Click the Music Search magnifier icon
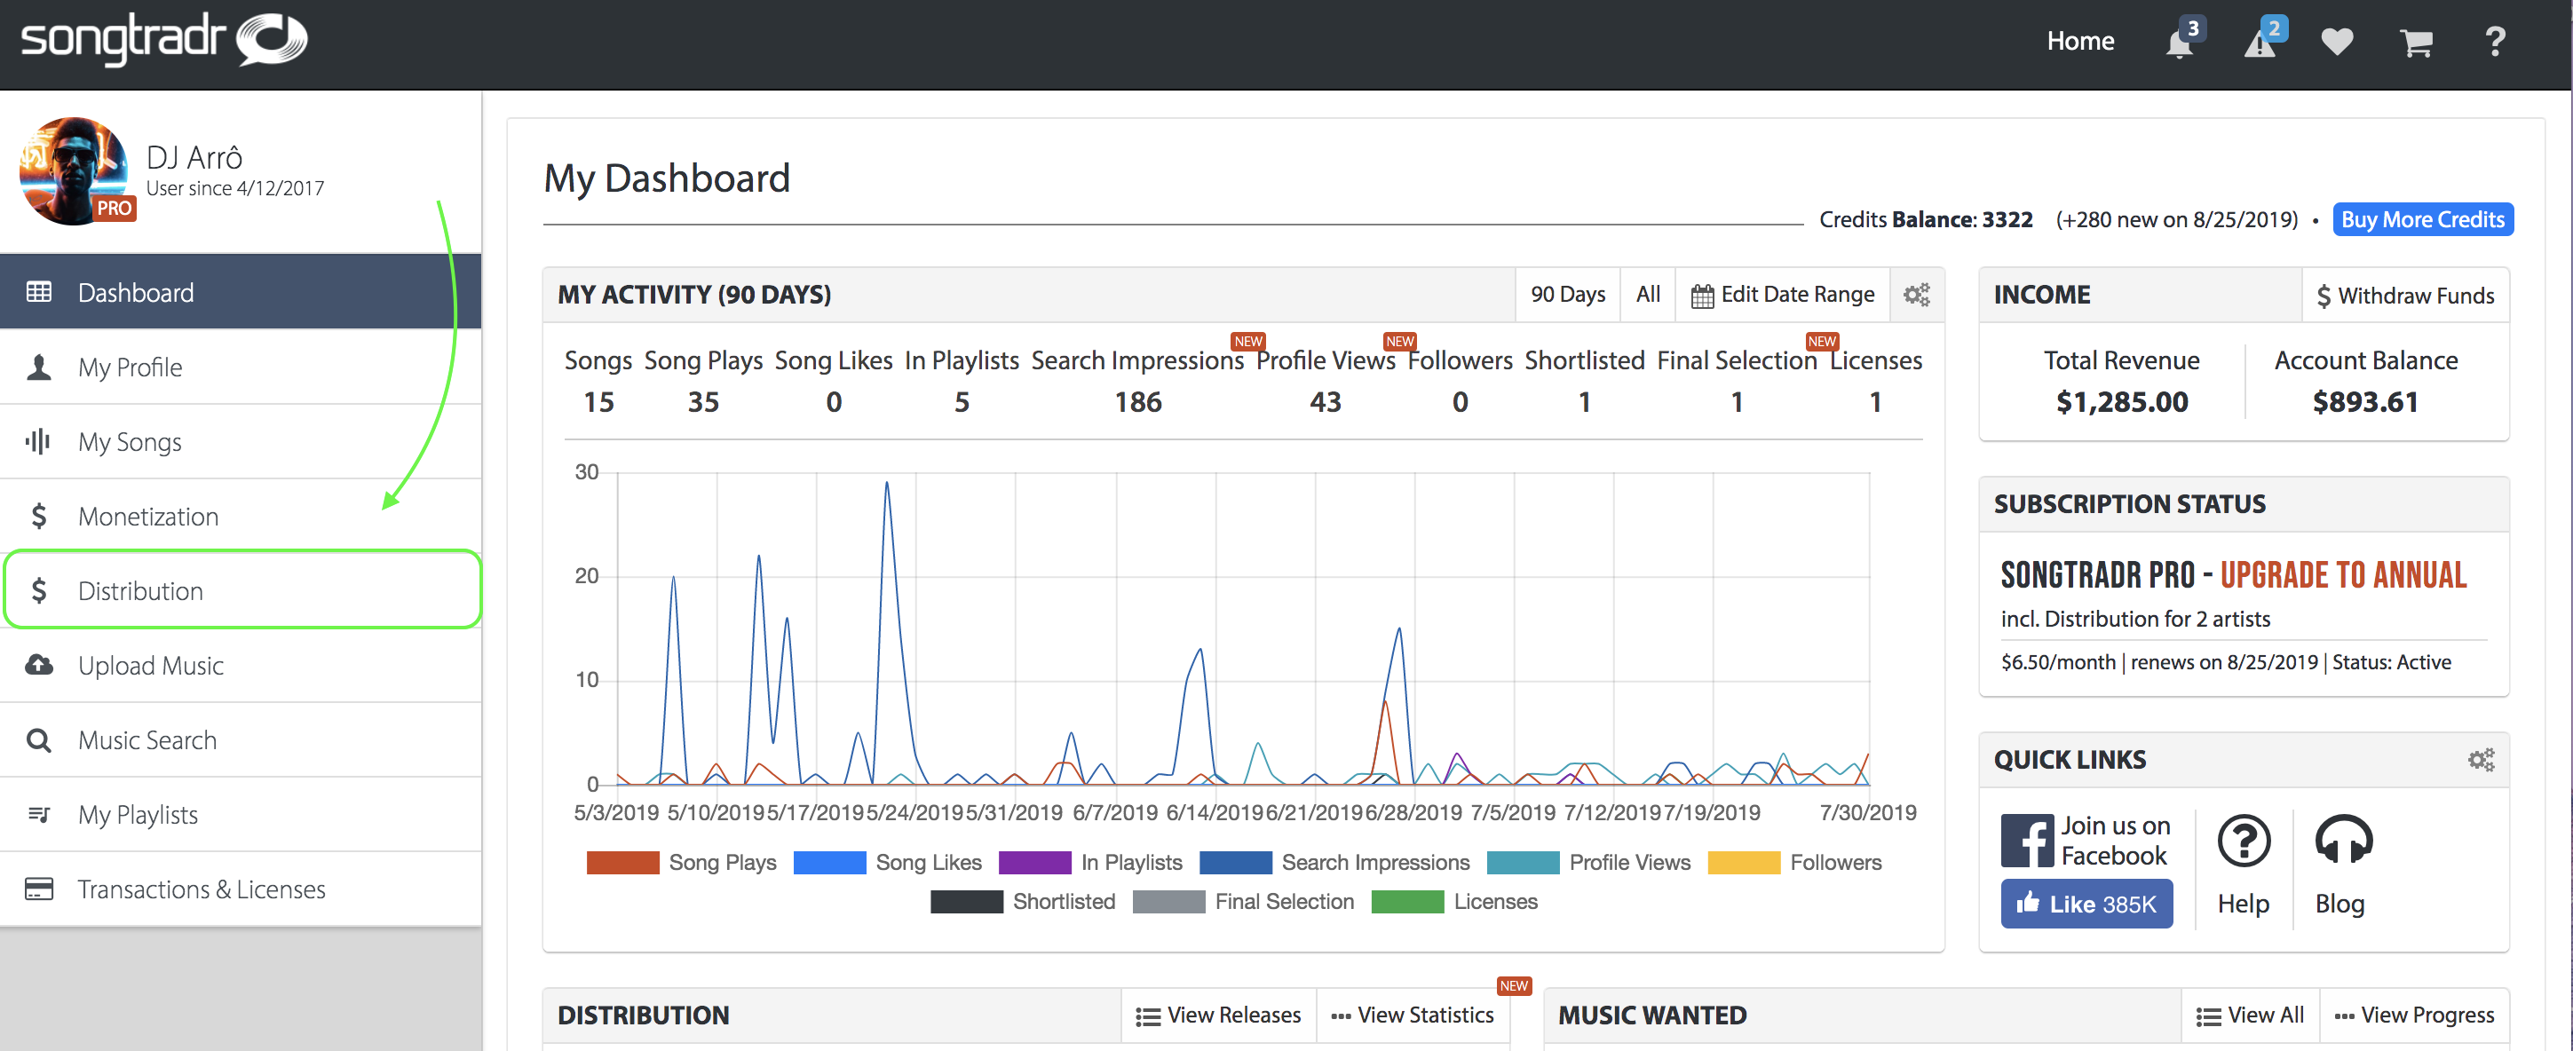2573x1051 pixels. tap(39, 739)
